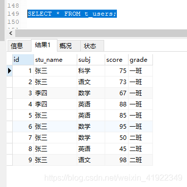This screenshot has height=187, width=187.
Task: Select subj 语文 in row id 2
Action: pos(91,82)
